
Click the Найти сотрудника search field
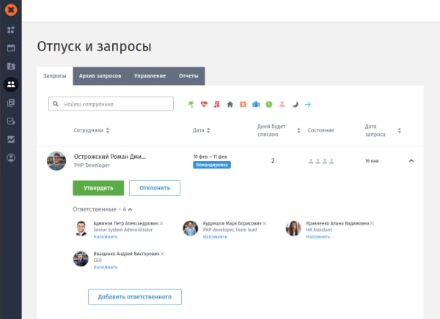(111, 104)
